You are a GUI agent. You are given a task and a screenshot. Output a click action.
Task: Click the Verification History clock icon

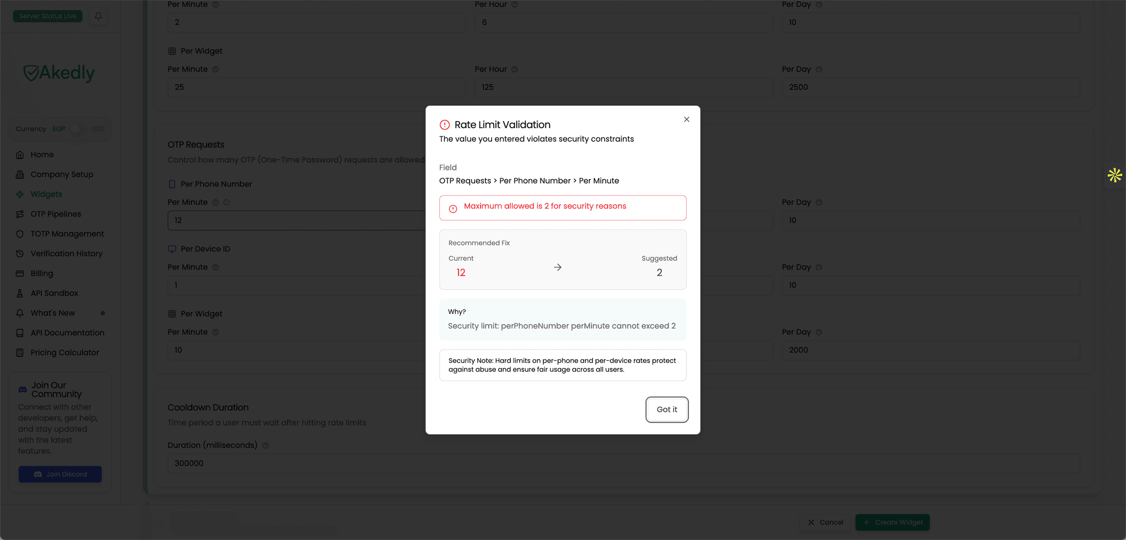20,254
